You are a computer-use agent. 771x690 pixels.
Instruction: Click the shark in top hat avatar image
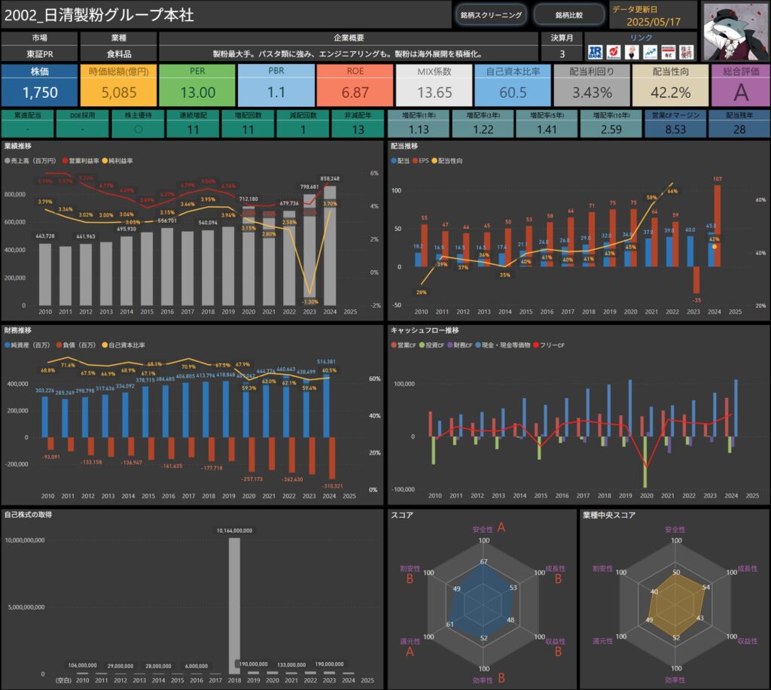tap(735, 32)
